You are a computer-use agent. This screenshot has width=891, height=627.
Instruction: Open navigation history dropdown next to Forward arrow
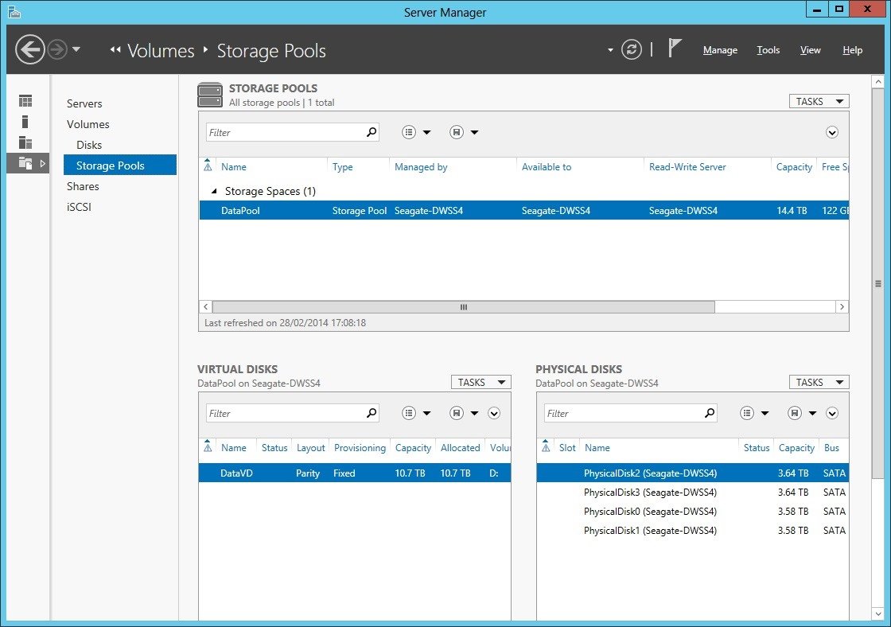(76, 49)
